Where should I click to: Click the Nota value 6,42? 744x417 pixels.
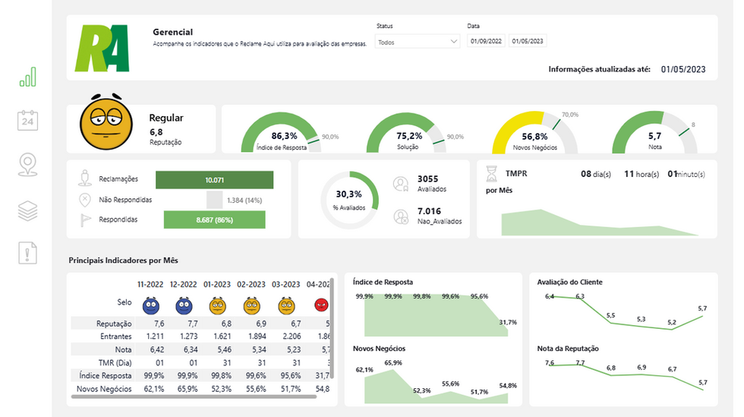pyautogui.click(x=156, y=349)
